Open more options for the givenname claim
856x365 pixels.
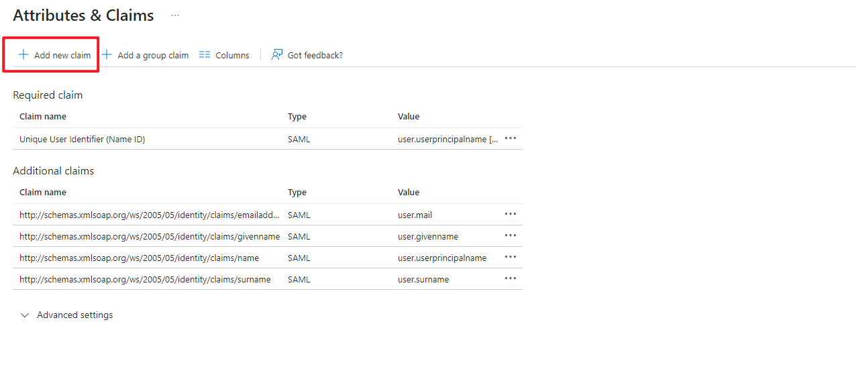[x=511, y=236]
